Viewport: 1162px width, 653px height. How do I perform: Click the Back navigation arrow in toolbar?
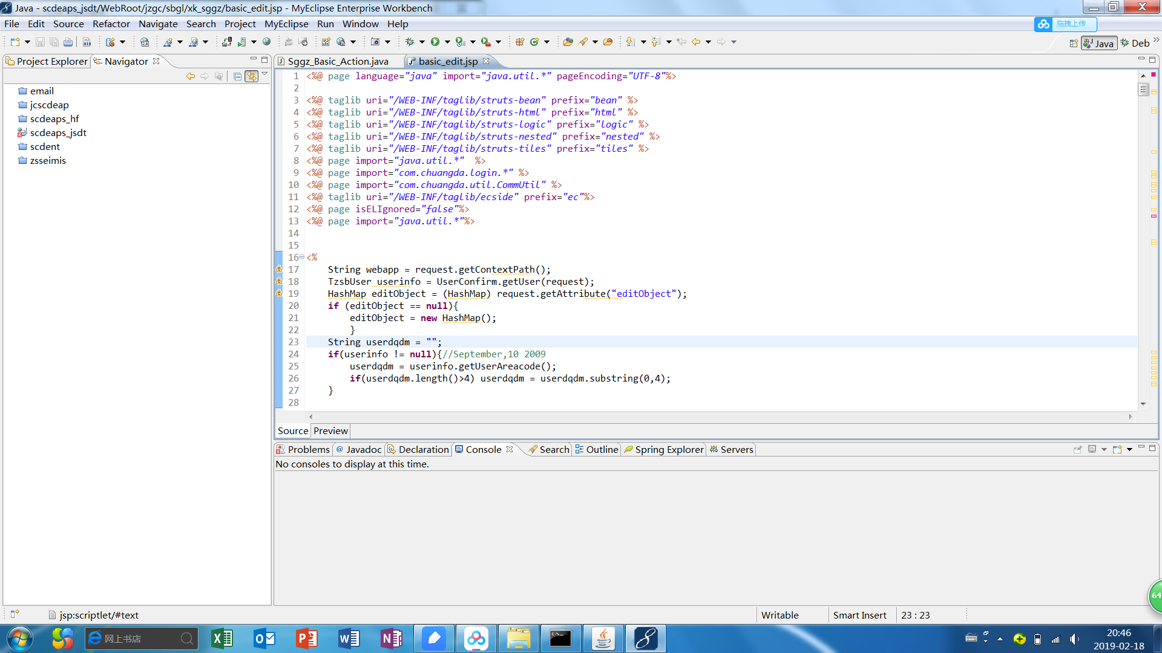click(696, 42)
